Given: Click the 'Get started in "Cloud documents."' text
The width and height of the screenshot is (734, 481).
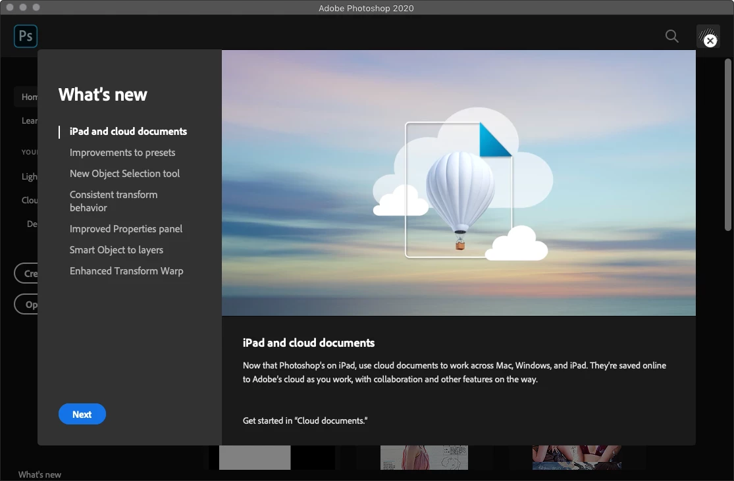Looking at the screenshot, I should tap(305, 420).
